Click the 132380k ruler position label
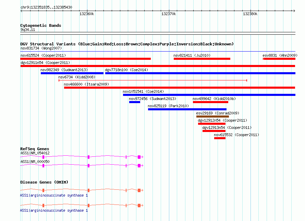Image resolution: width=305 pixels, height=221 pixels. [250, 14]
